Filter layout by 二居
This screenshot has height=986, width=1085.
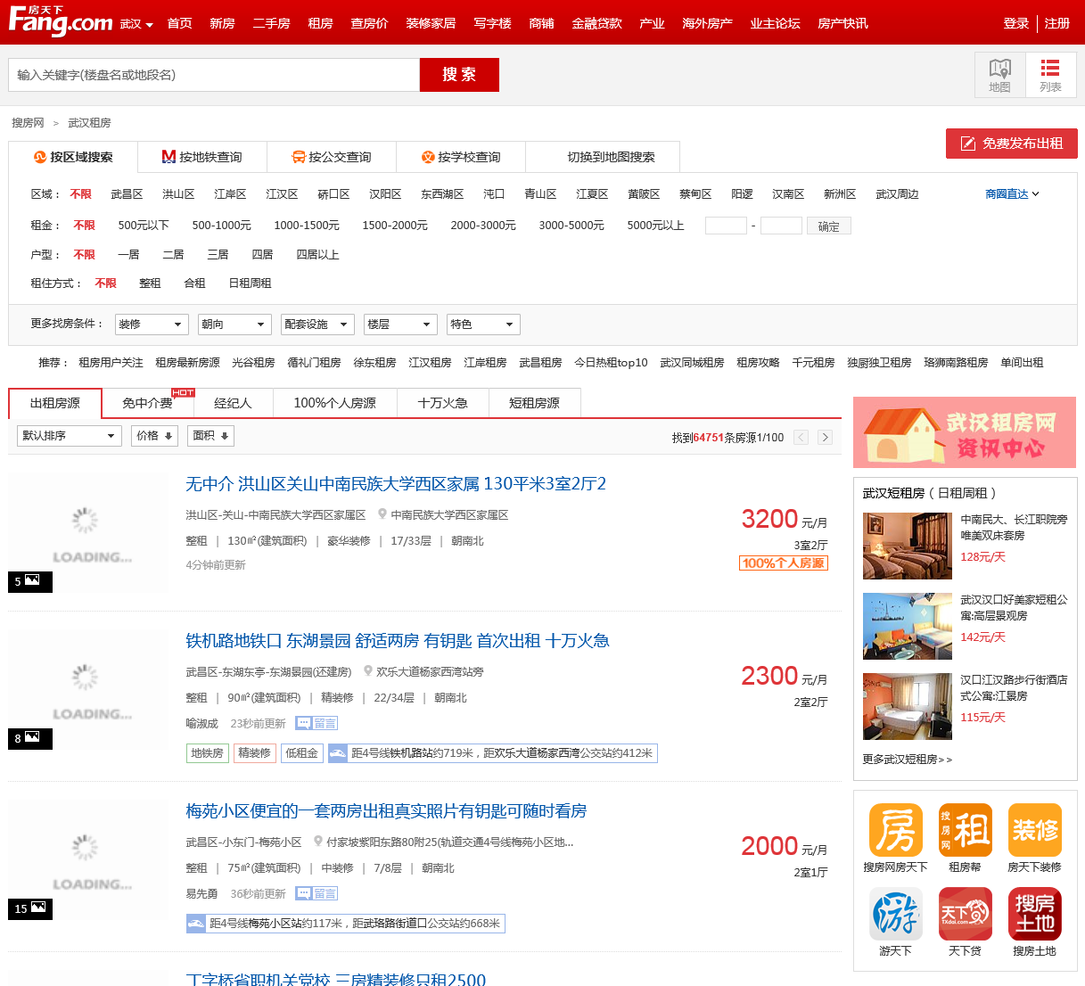[x=173, y=255]
